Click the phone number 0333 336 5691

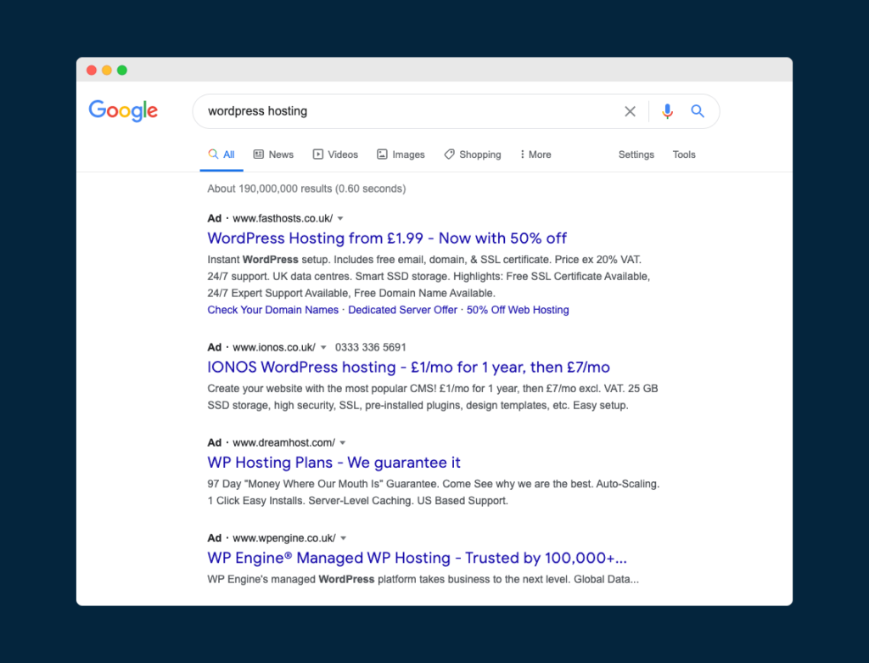click(x=370, y=347)
